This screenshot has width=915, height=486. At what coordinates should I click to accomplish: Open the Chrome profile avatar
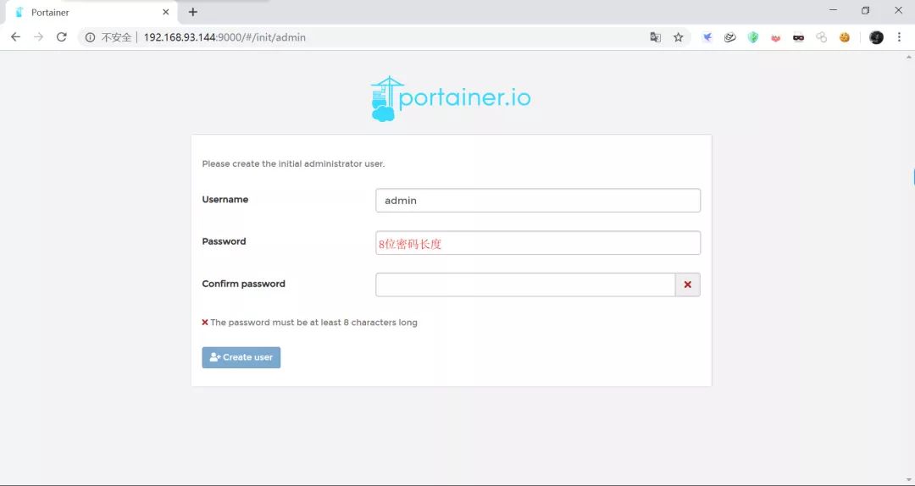pyautogui.click(x=876, y=37)
